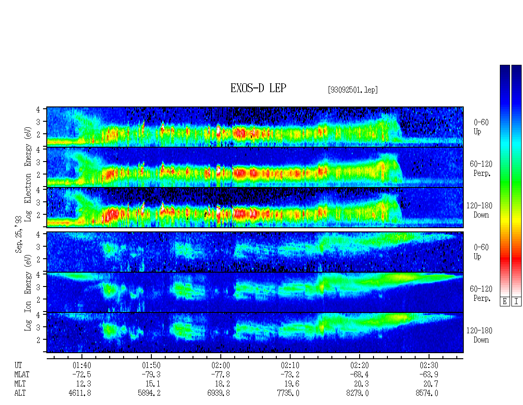
Task: Click the 01:50 time tick label
Action: pos(151,365)
